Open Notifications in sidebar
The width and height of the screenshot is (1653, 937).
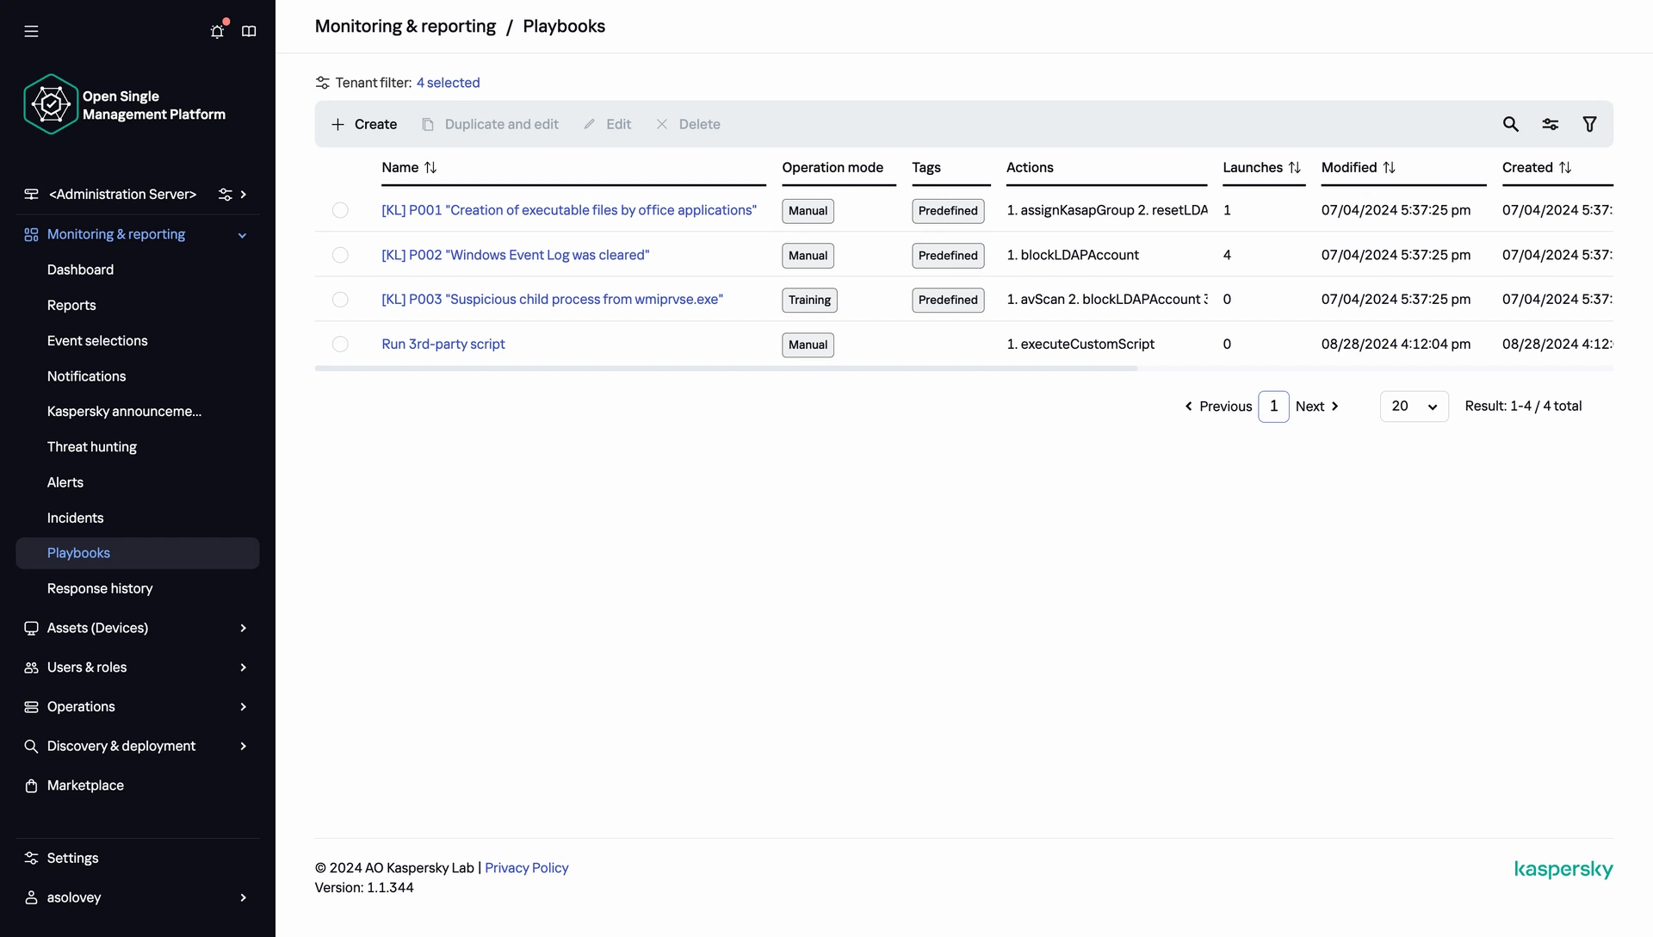[86, 376]
